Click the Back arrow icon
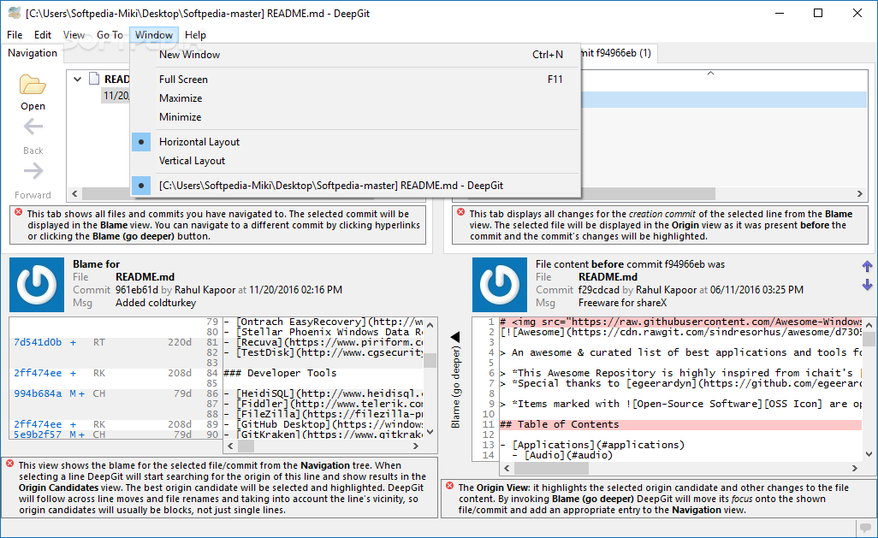Image resolution: width=878 pixels, height=538 pixels. [x=33, y=127]
